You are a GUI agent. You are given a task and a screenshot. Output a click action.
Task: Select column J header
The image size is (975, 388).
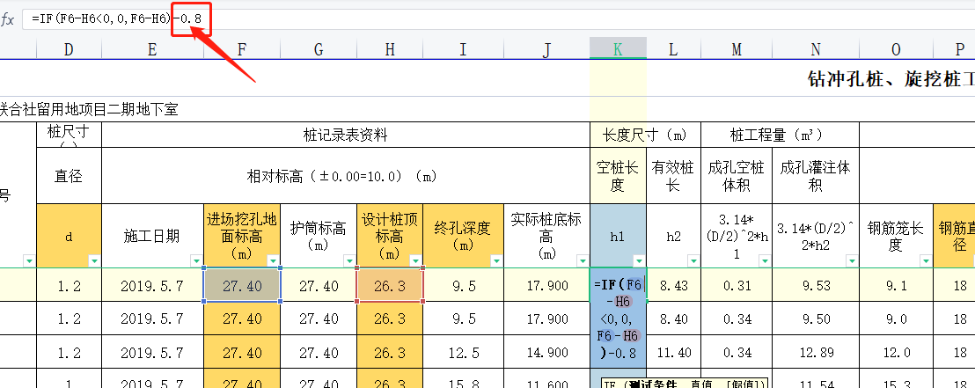point(546,49)
